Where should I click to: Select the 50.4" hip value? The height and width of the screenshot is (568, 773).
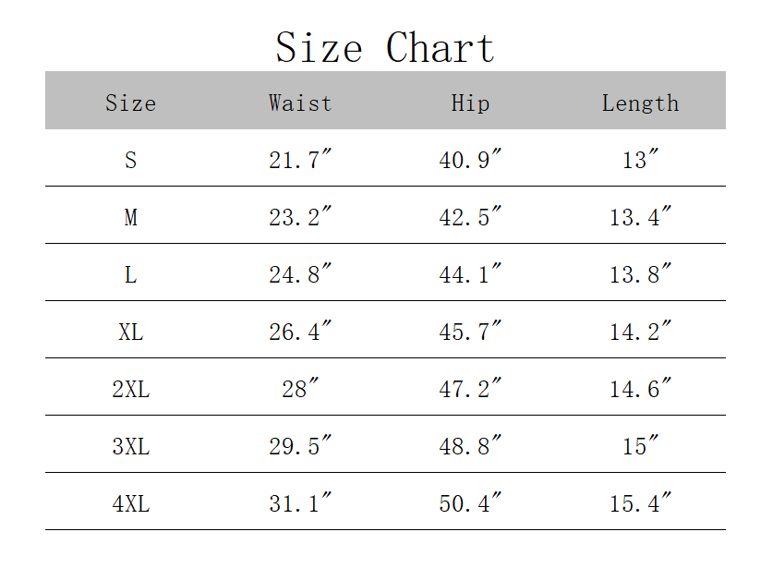pos(470,502)
